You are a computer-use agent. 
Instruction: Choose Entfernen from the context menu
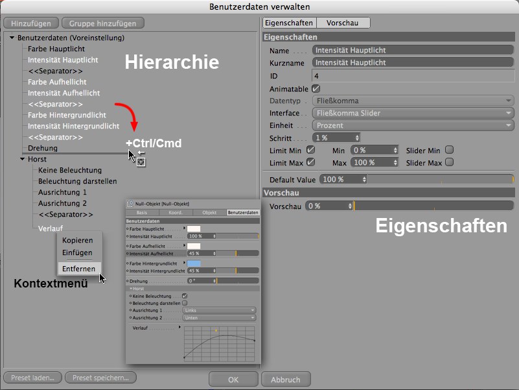pyautogui.click(x=78, y=269)
